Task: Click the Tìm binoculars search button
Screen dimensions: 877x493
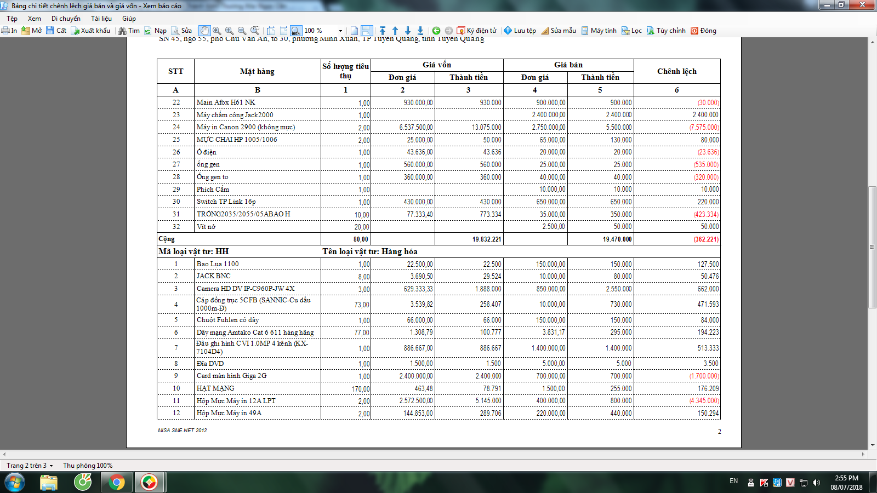Action: [129, 31]
